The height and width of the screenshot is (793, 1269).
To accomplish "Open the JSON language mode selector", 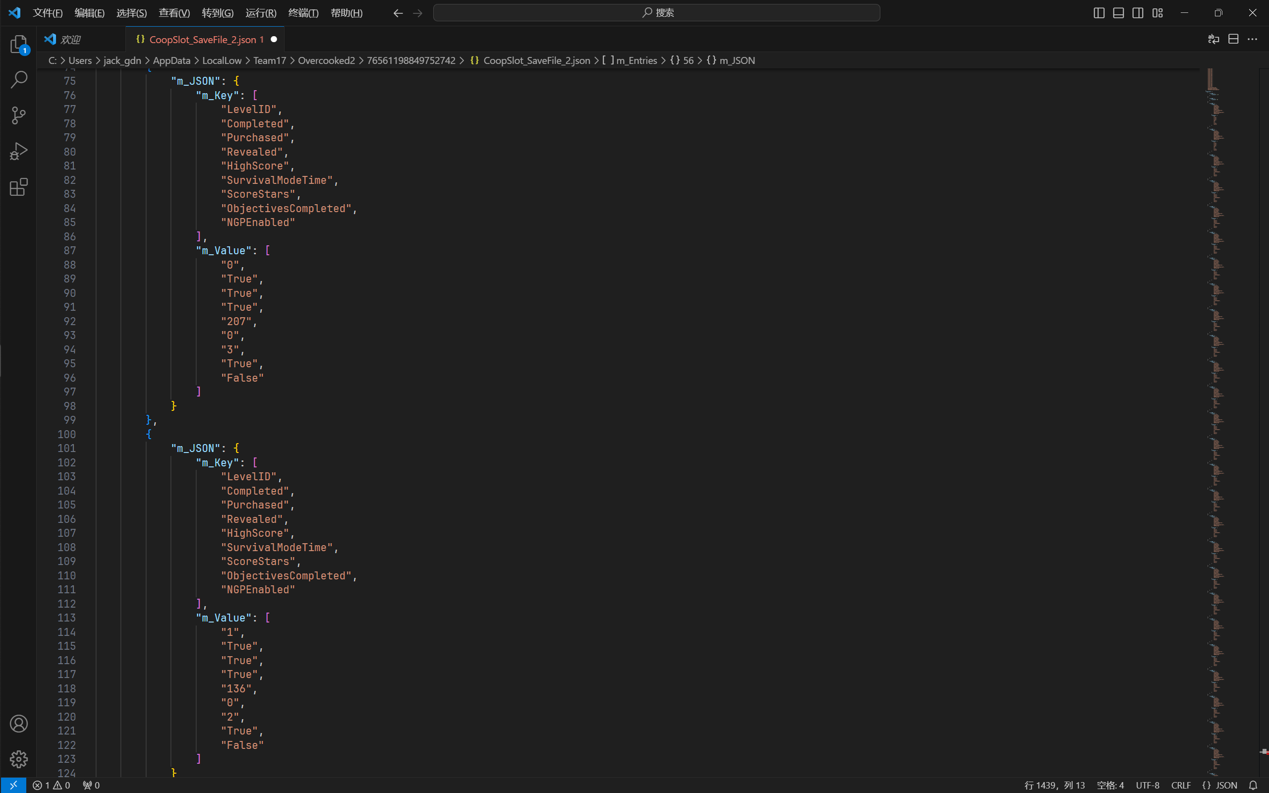I will click(x=1220, y=785).
